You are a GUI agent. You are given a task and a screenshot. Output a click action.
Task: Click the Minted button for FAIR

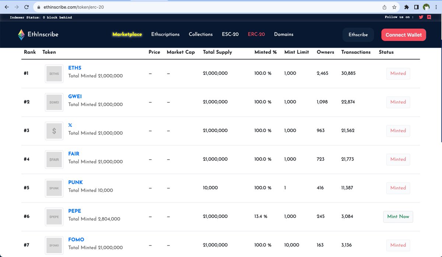click(398, 159)
